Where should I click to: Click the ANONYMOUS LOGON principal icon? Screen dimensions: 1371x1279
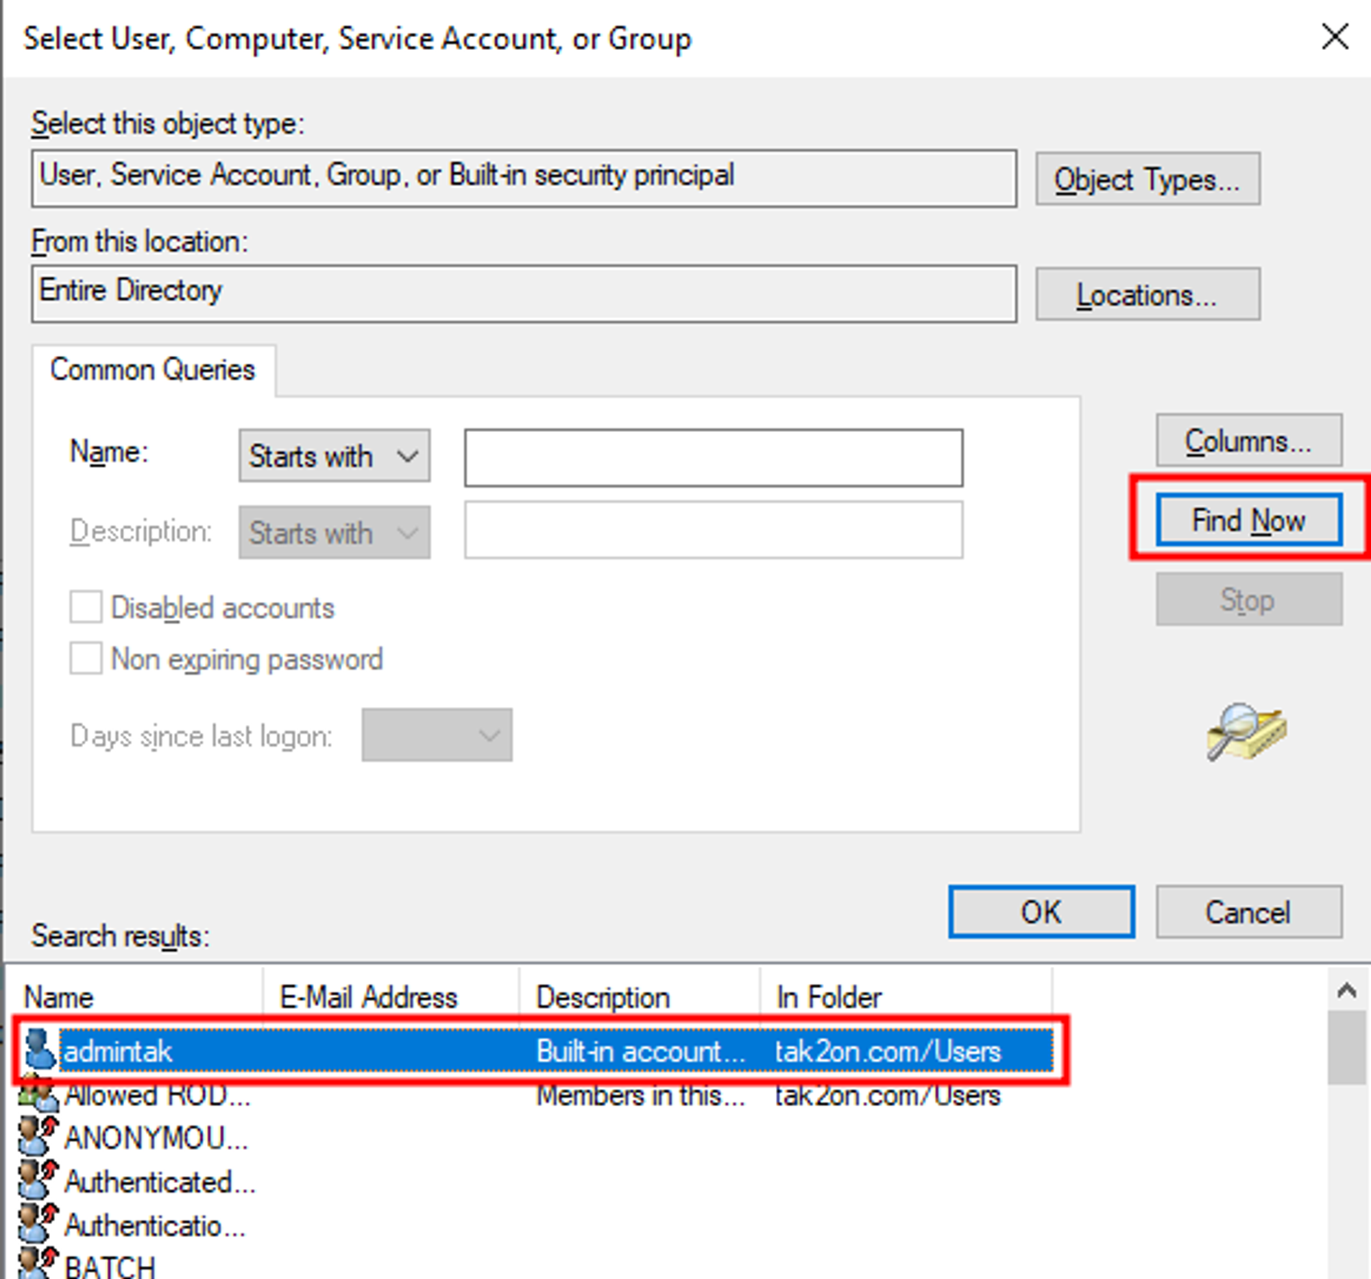click(37, 1138)
